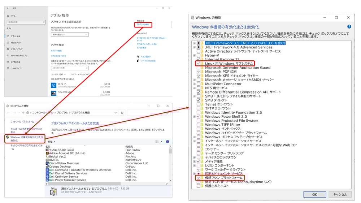Click the view layout icon in プログラムと機能 toolbar

point(157,142)
